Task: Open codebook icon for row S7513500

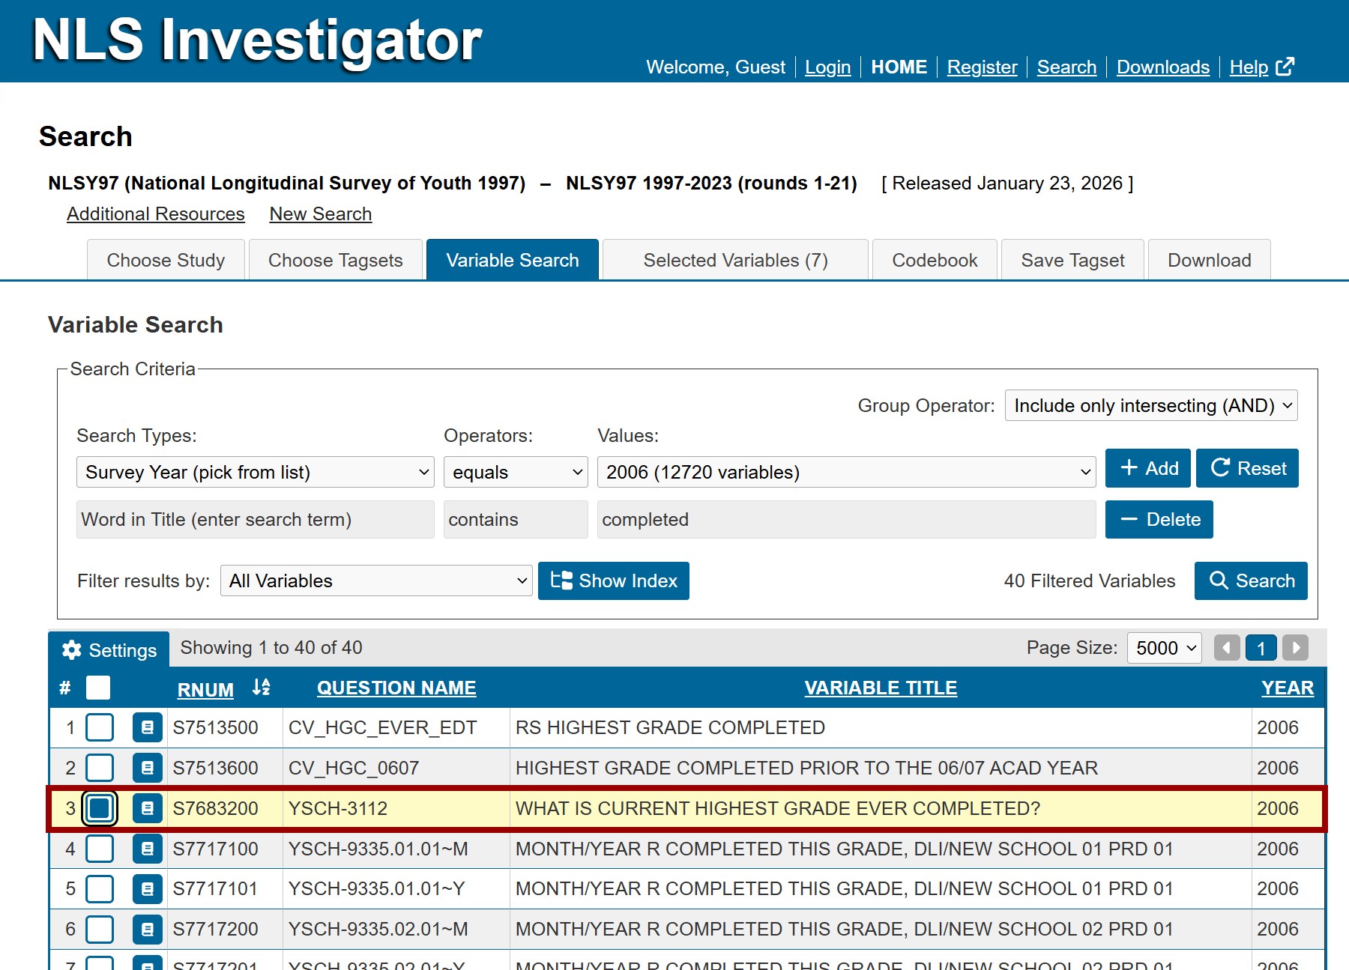Action: point(148,727)
